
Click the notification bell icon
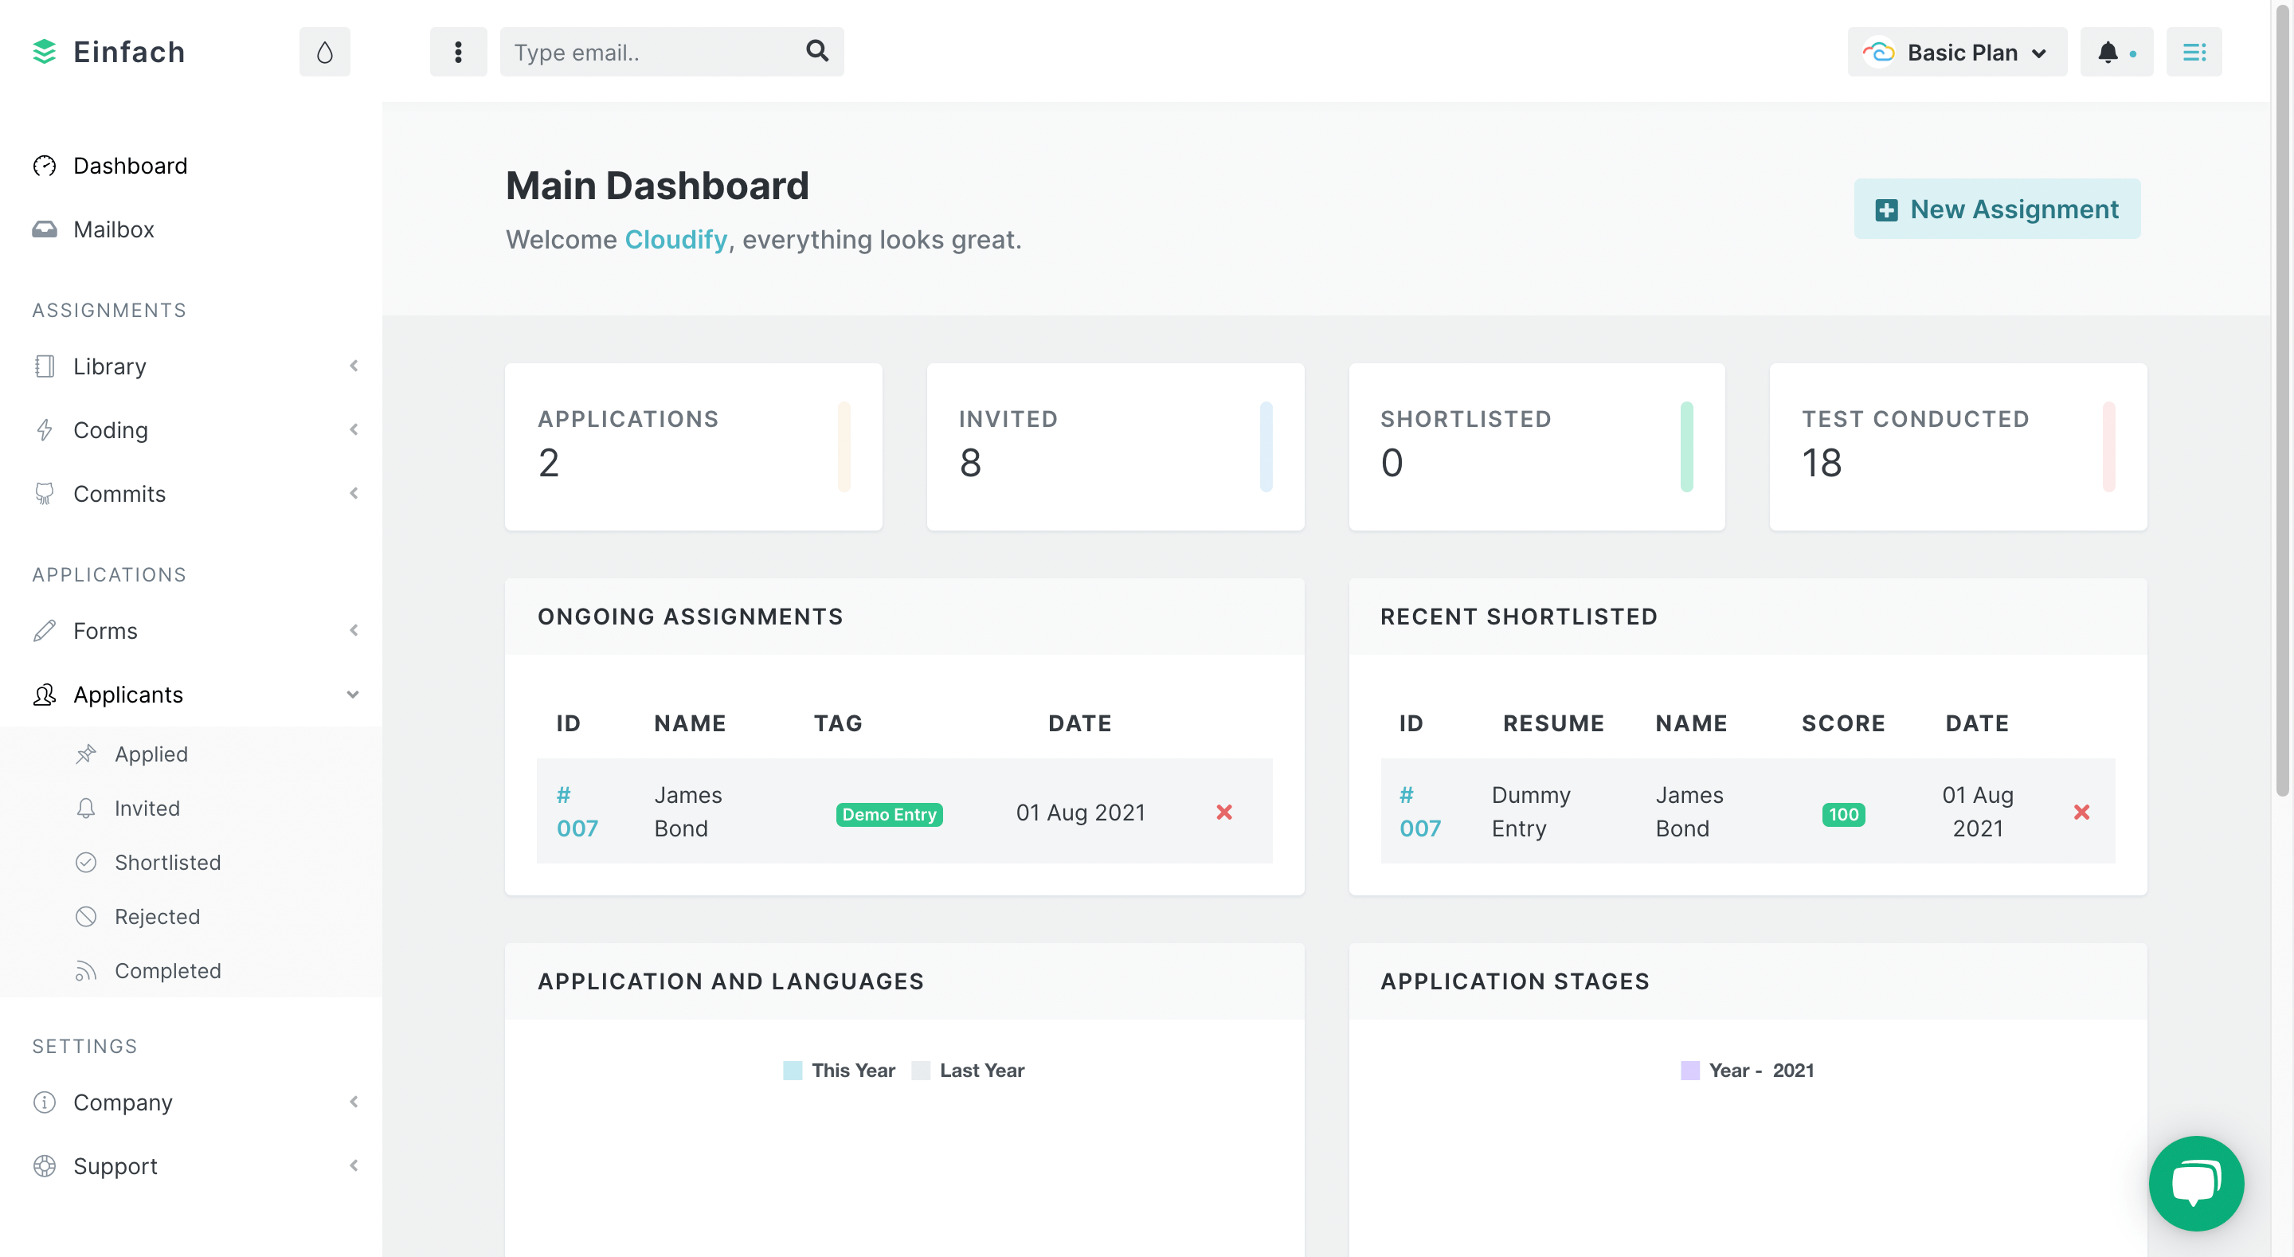coord(2108,49)
